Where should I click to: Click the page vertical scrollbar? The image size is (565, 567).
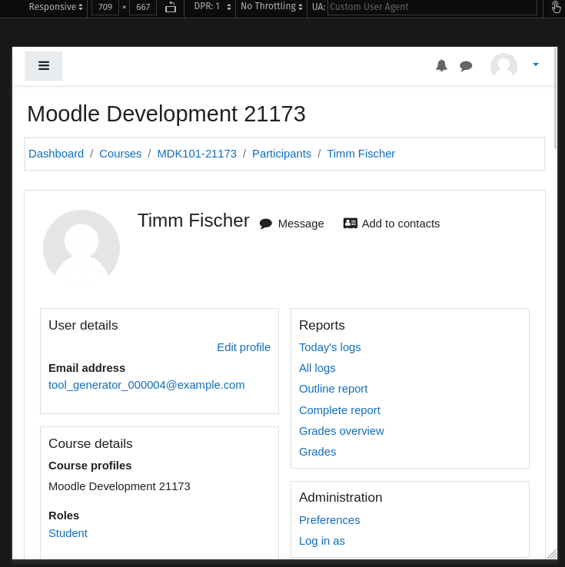(555, 98)
